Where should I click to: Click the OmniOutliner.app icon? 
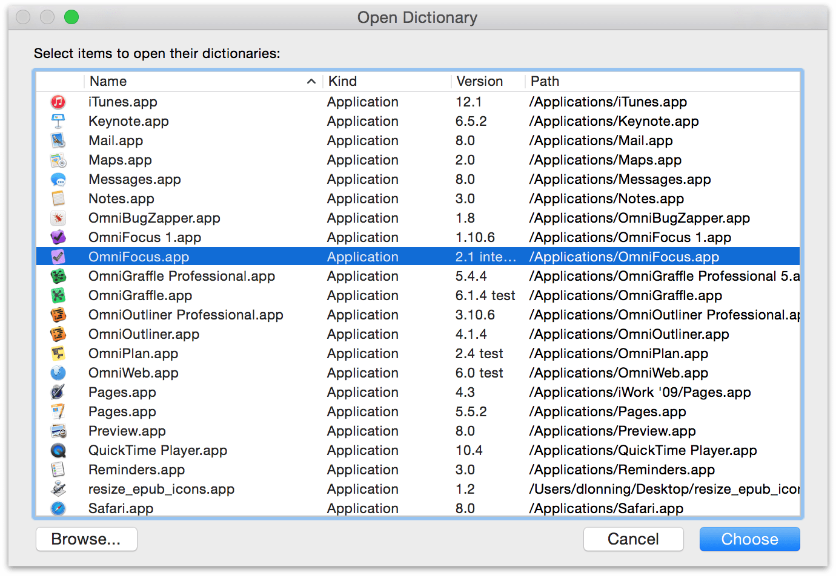coord(58,334)
